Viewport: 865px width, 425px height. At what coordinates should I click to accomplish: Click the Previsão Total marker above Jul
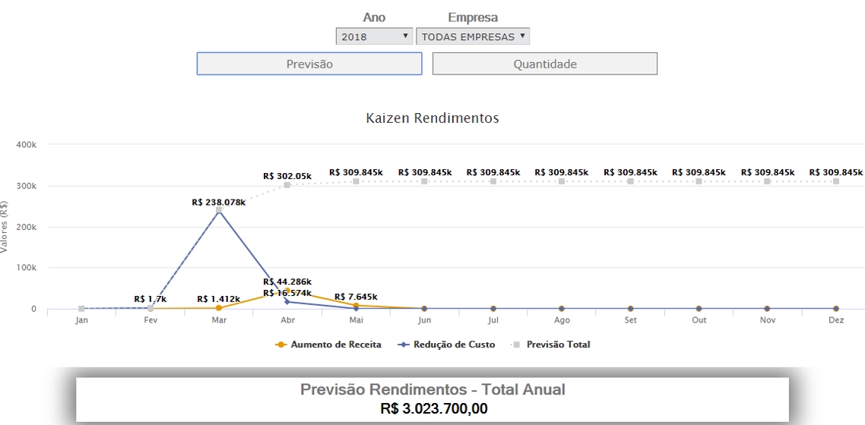pos(493,181)
